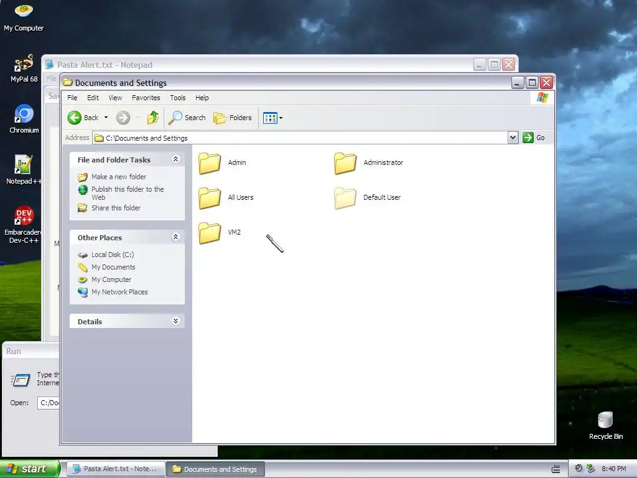Open the Back history dropdown arrow
The width and height of the screenshot is (637, 478).
coord(106,118)
